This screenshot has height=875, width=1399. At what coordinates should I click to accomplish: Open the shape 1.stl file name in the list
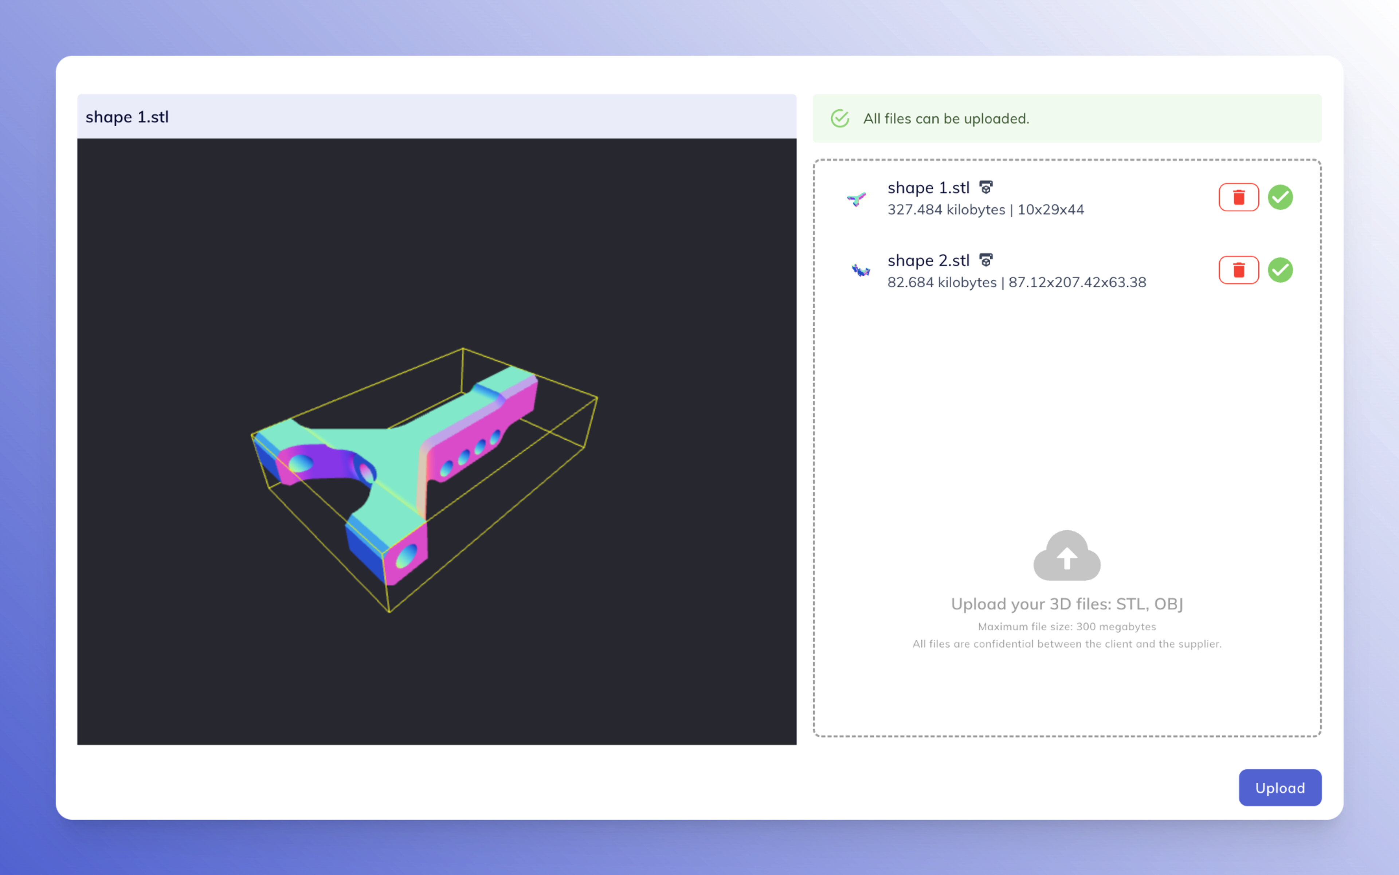(x=928, y=188)
